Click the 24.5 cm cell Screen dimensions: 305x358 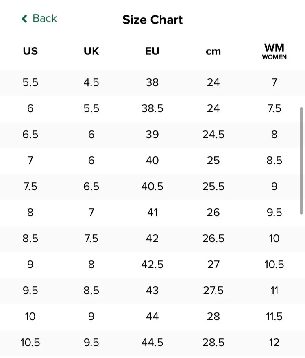213,135
